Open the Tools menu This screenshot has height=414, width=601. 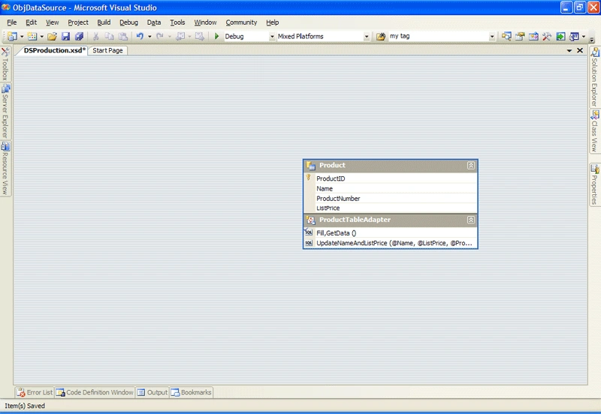[177, 22]
